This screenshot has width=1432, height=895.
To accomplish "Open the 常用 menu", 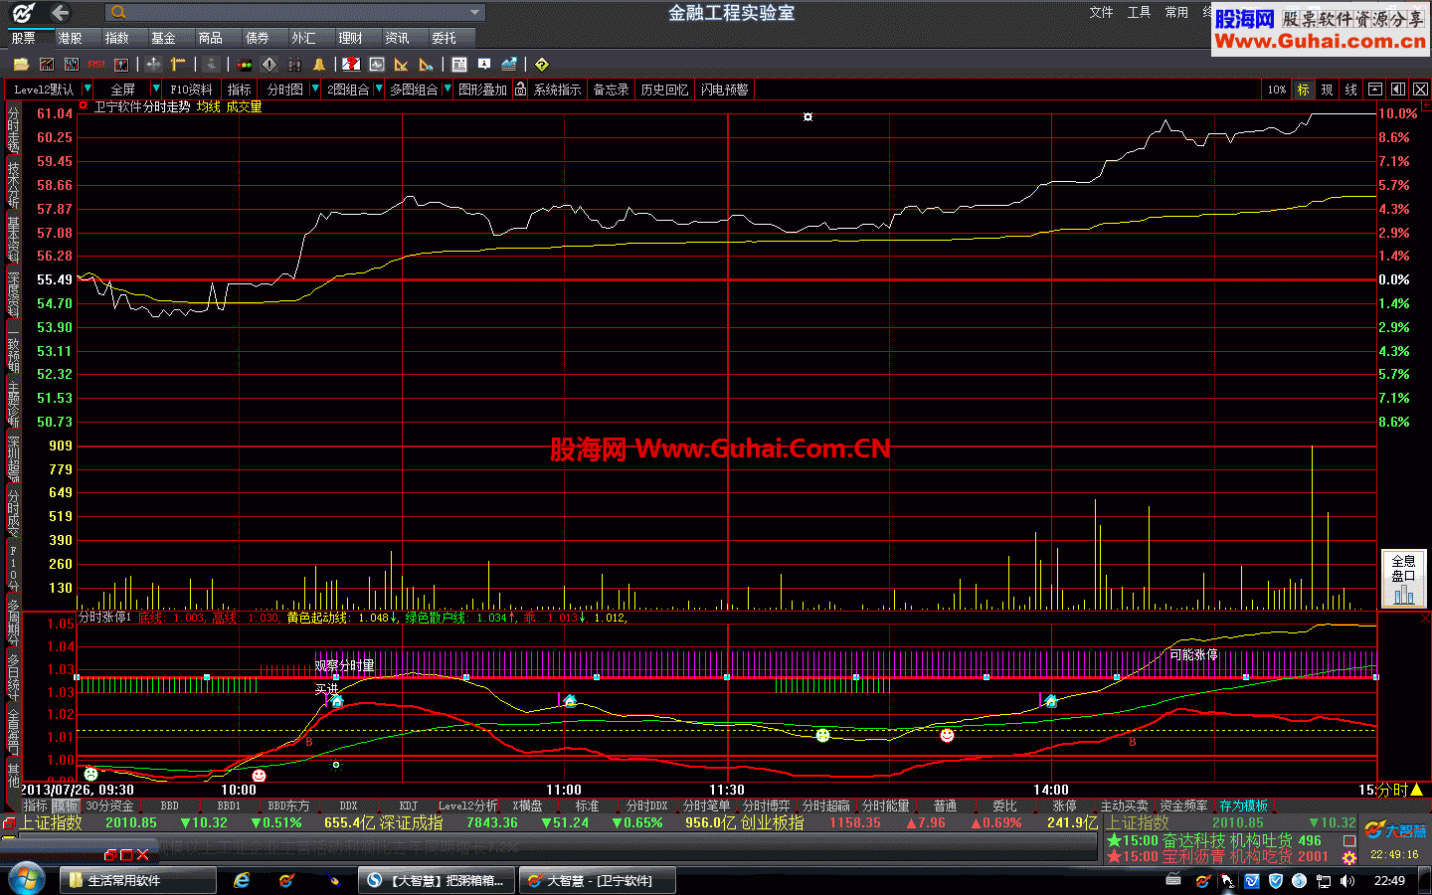I will coord(1176,13).
